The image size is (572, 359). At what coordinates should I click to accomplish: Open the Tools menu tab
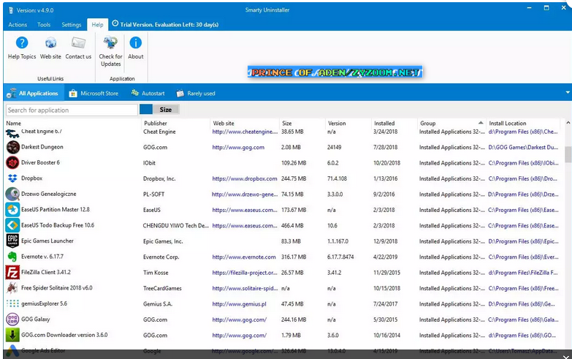tap(44, 25)
